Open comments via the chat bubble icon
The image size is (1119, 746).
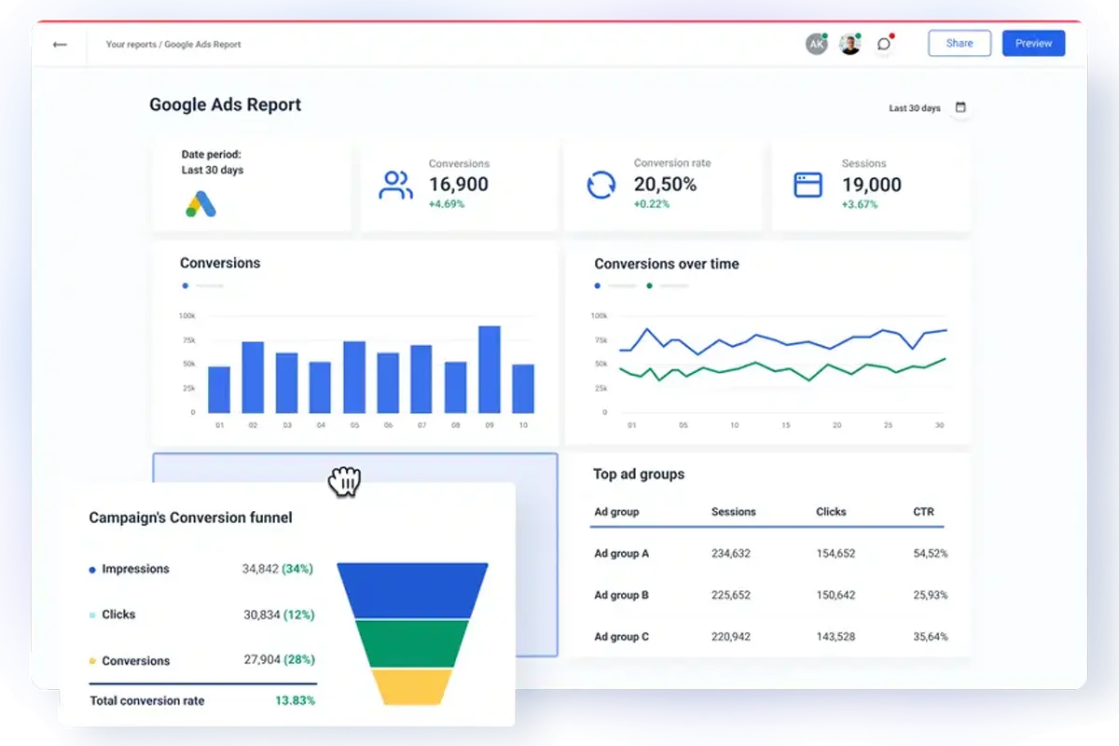coord(884,43)
